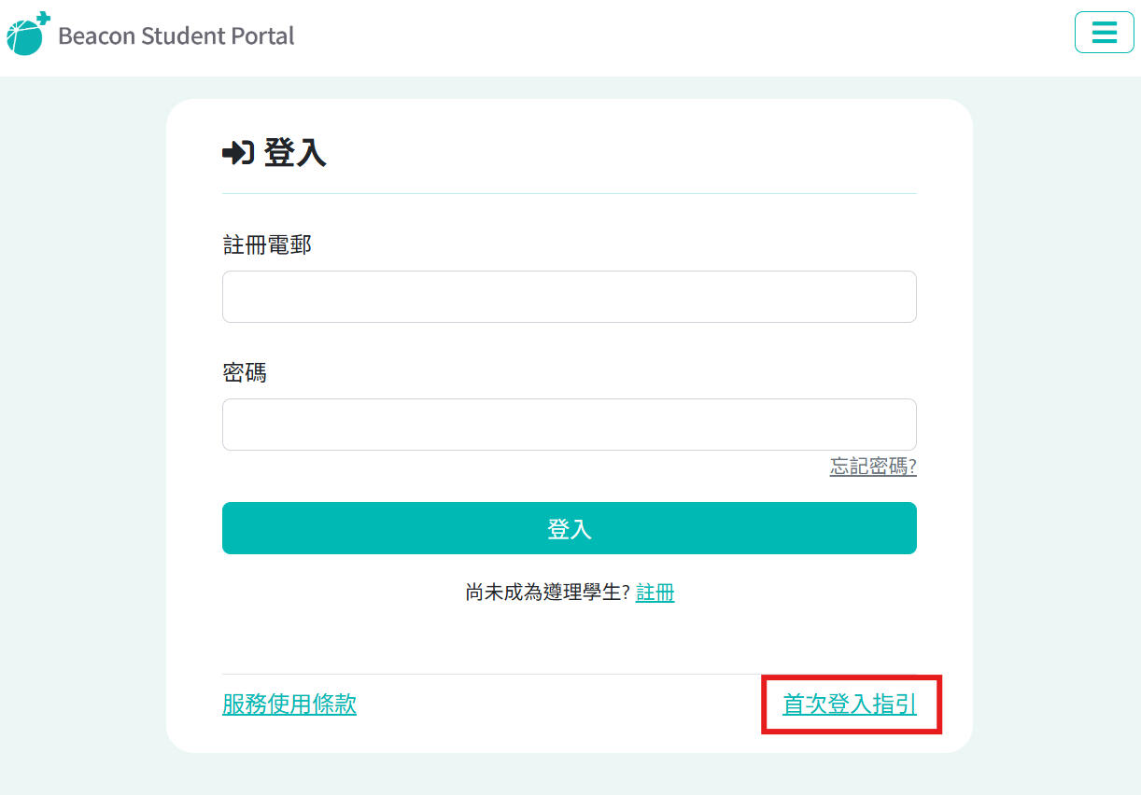Click blank space in the white header bar
Screen dimensions: 1141x795
tap(654, 37)
